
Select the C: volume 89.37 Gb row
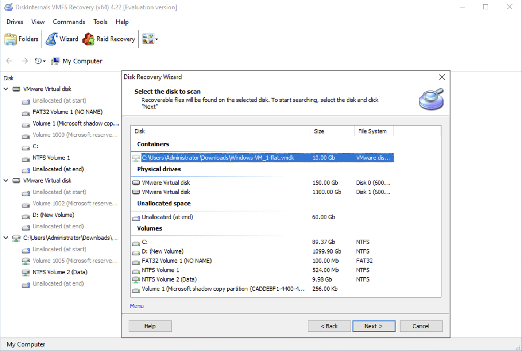tap(262, 242)
